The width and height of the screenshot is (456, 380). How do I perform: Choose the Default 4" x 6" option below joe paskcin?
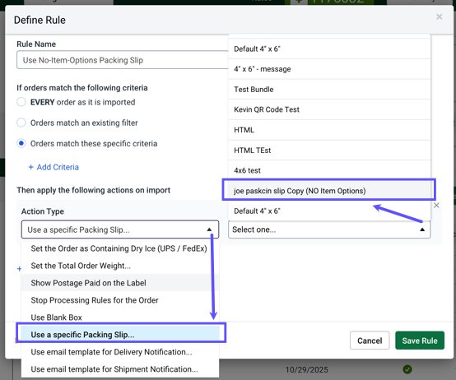(329, 211)
